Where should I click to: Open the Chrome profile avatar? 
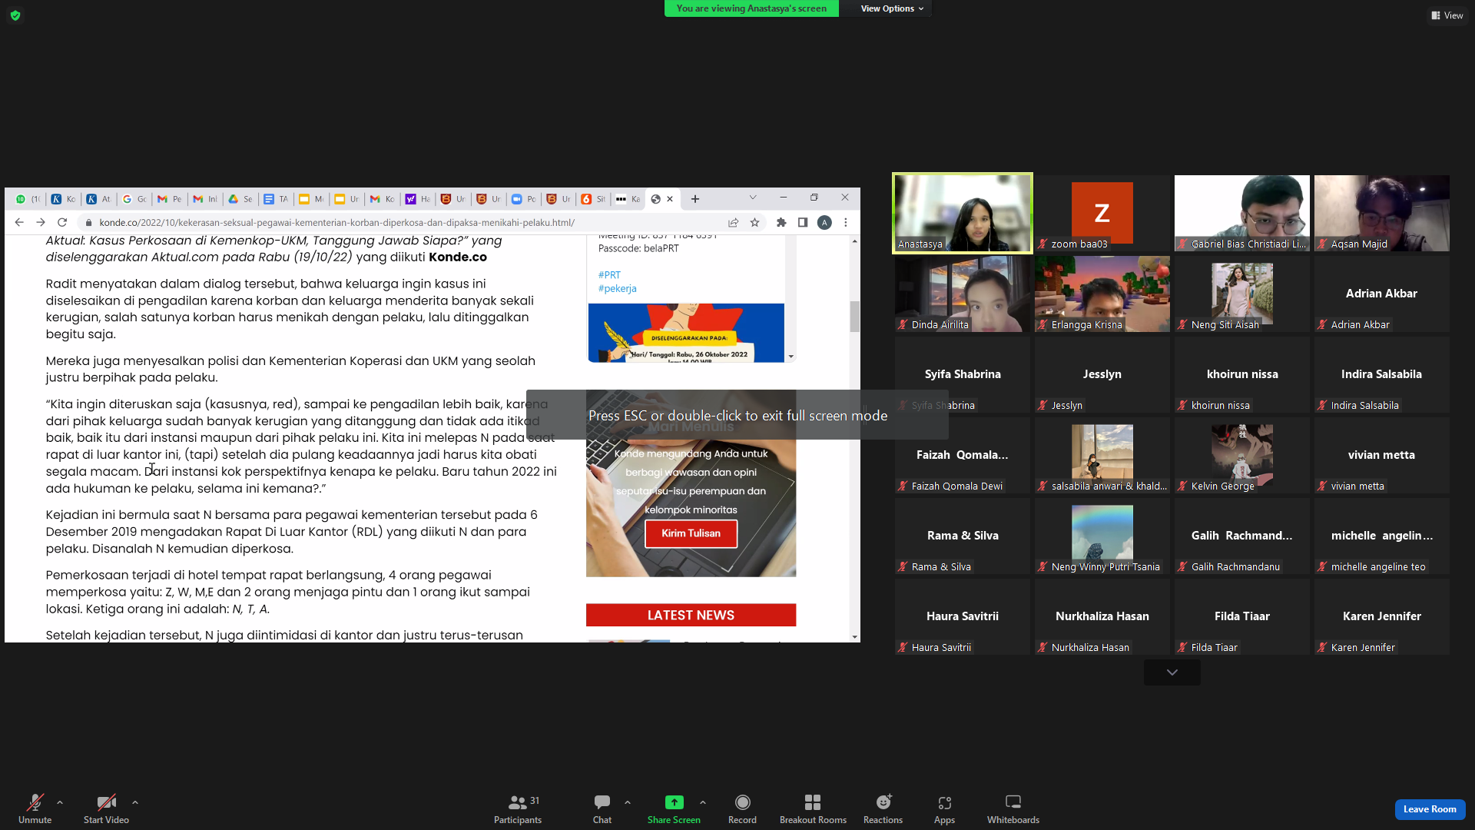click(824, 222)
